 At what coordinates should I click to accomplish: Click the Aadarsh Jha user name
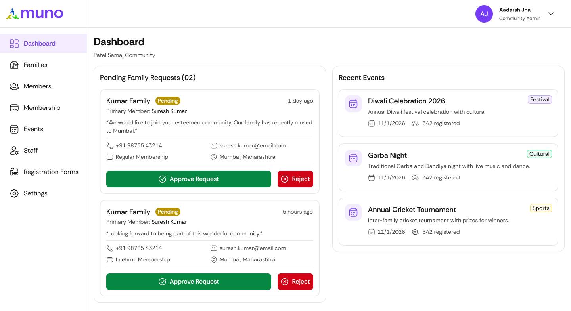point(515,10)
